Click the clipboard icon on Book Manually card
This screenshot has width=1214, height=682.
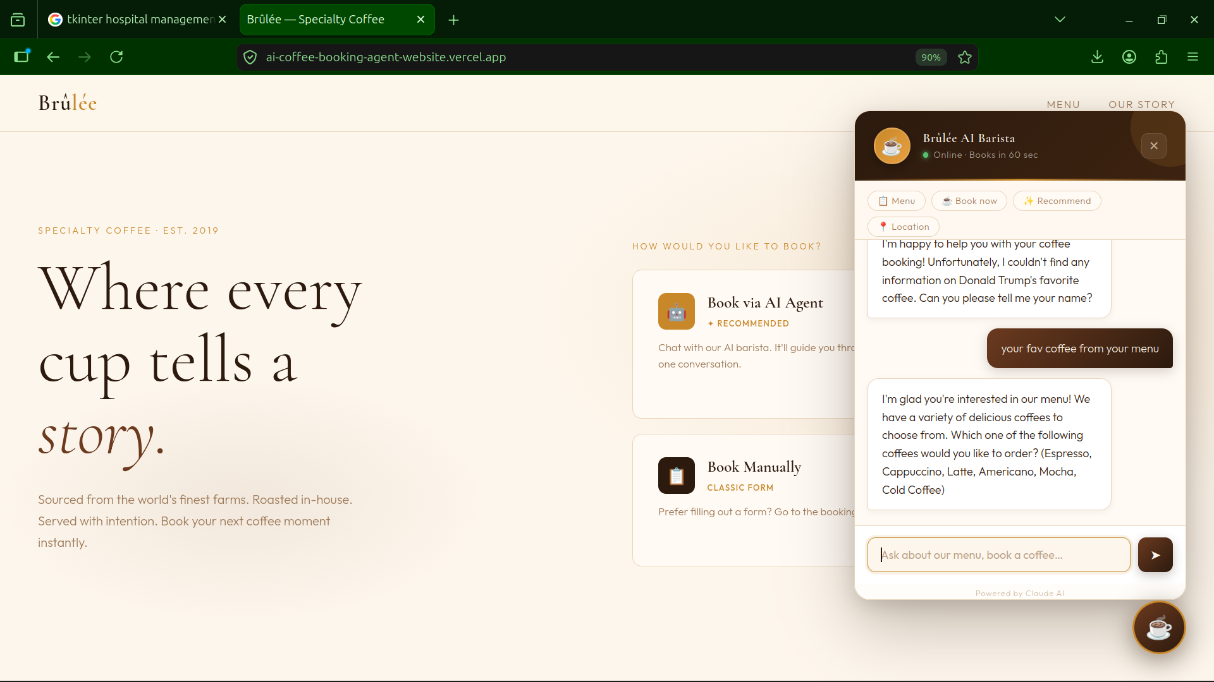click(677, 476)
